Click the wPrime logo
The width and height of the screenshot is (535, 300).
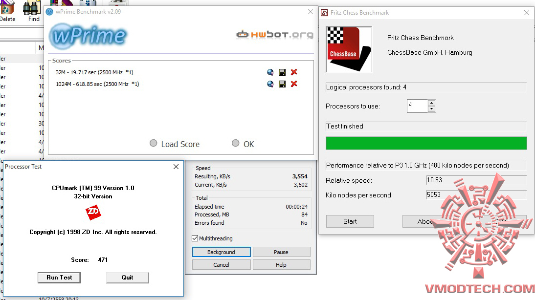89,36
